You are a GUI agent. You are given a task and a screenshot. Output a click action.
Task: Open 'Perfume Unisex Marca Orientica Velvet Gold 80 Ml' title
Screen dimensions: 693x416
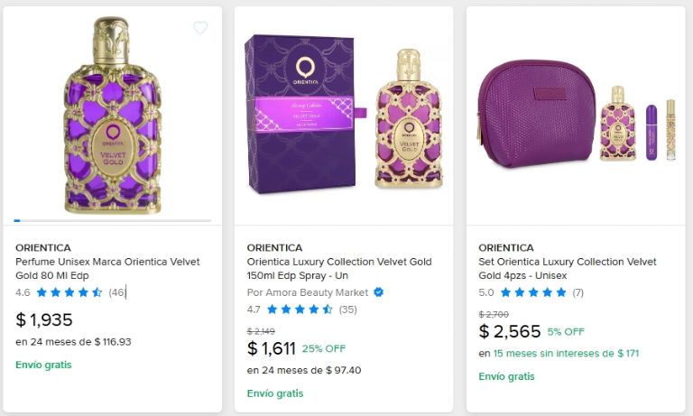[x=108, y=268]
